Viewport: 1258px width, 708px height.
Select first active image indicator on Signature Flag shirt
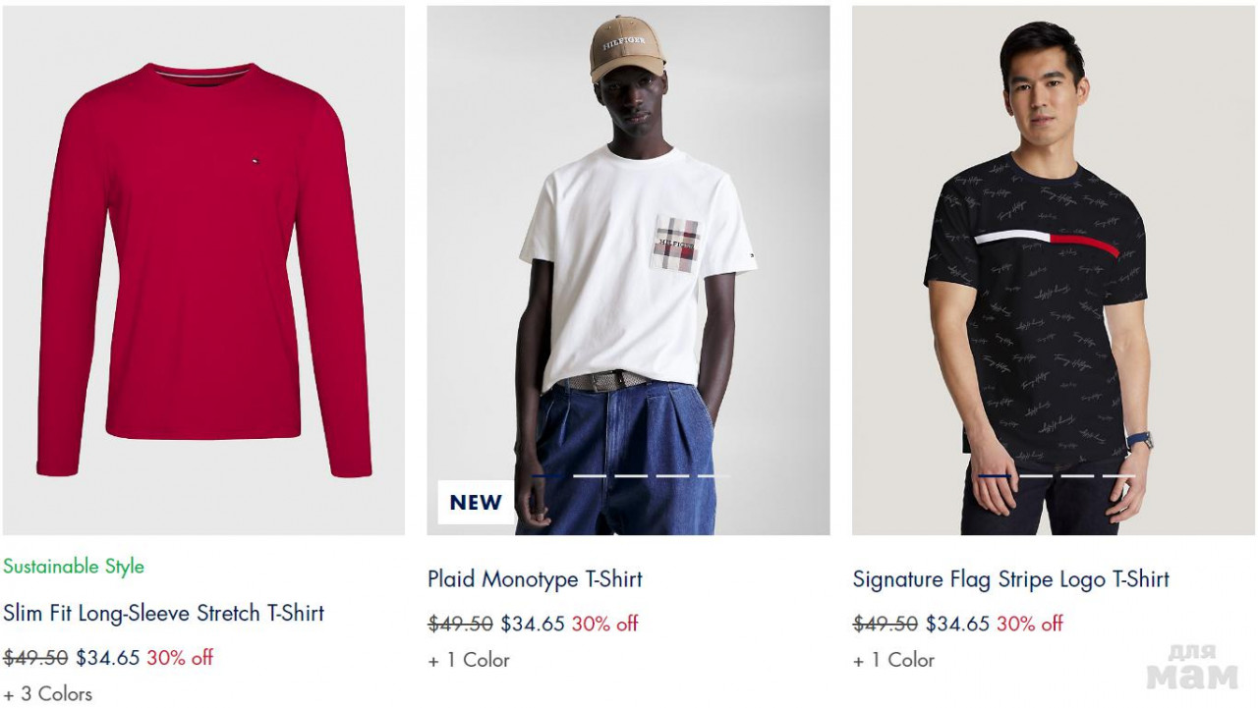click(995, 476)
